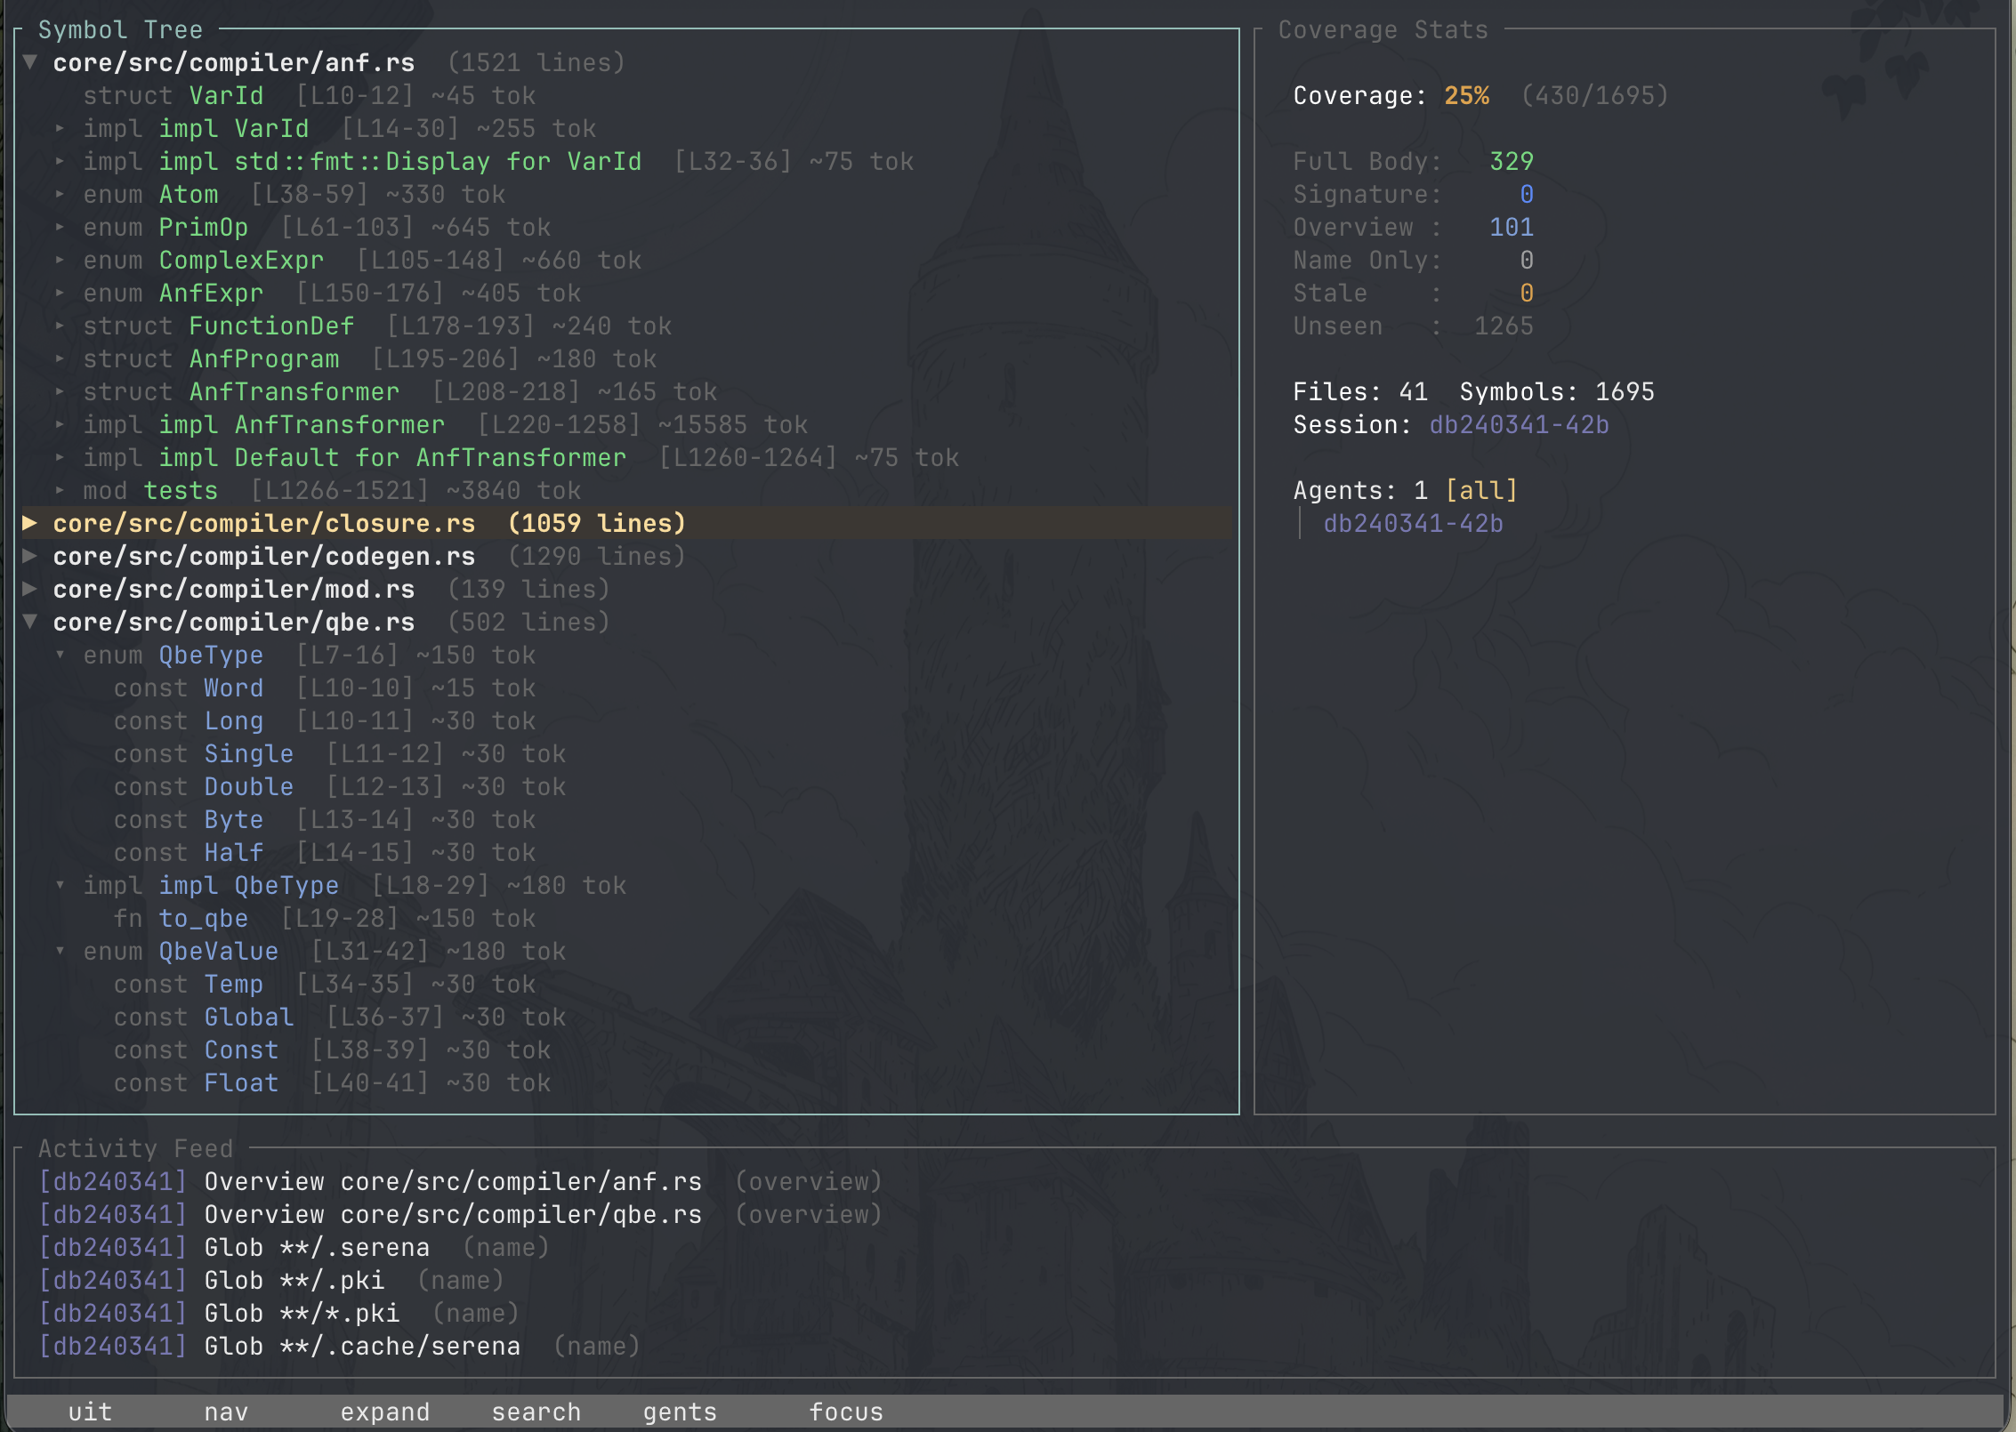Click the uit command
The width and height of the screenshot is (2016, 1432).
tap(89, 1412)
